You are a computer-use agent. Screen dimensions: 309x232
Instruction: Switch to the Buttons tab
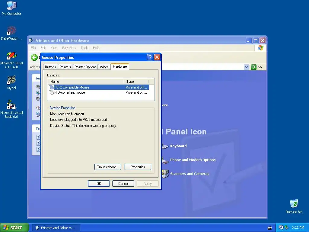(x=50, y=67)
